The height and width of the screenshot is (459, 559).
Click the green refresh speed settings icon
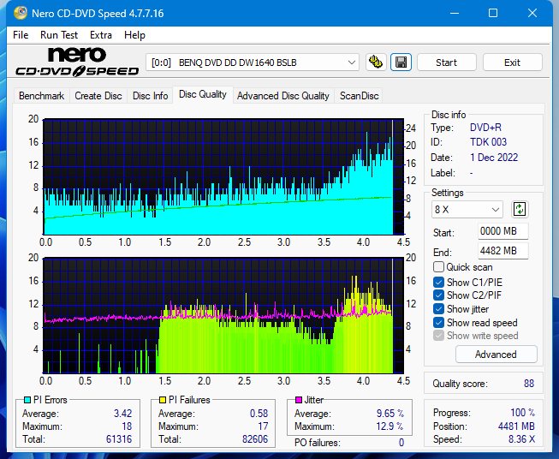[x=520, y=209]
